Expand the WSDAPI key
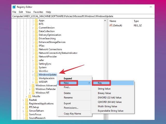The height and width of the screenshot is (124, 166). point(33,82)
